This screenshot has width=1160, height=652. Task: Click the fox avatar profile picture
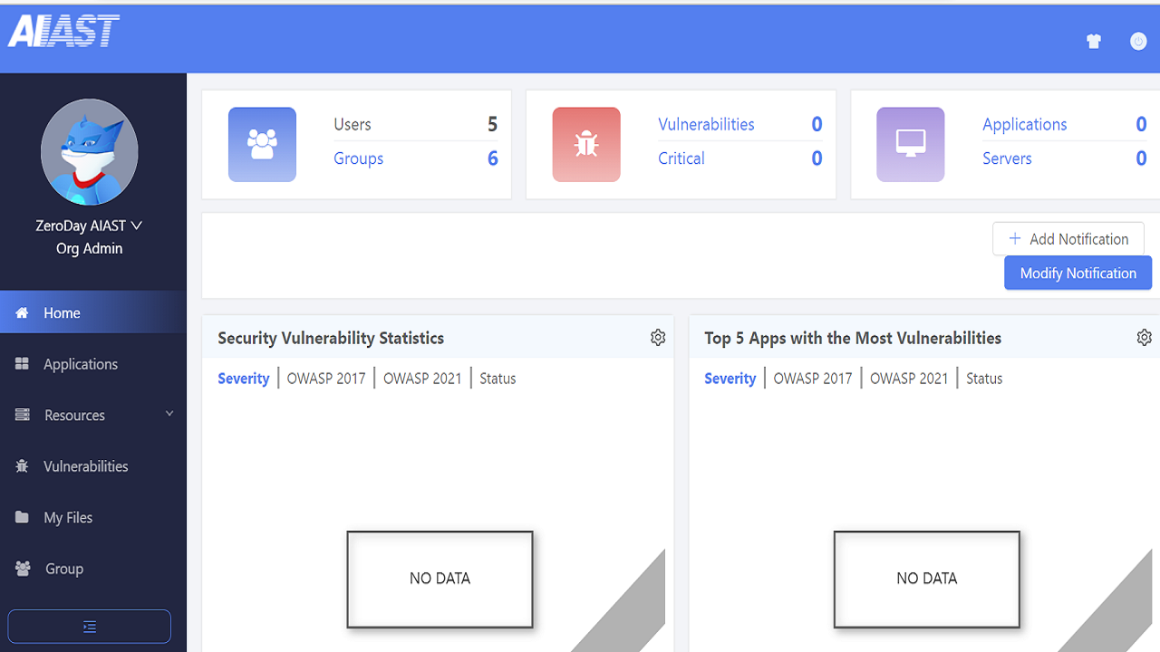[89, 151]
